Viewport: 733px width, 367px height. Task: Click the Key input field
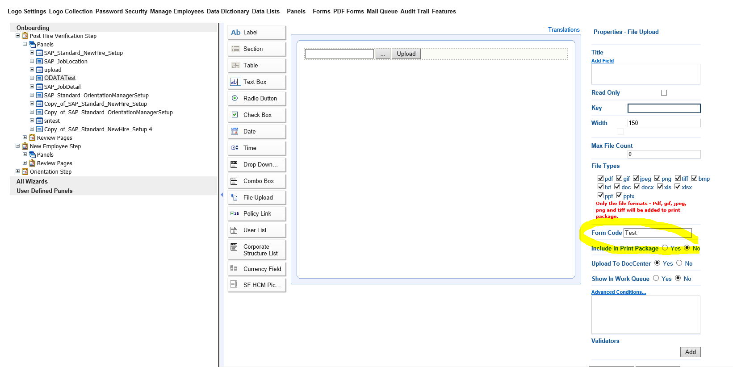coord(664,108)
